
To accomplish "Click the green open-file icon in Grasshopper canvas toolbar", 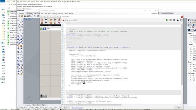I will pos(42,29).
